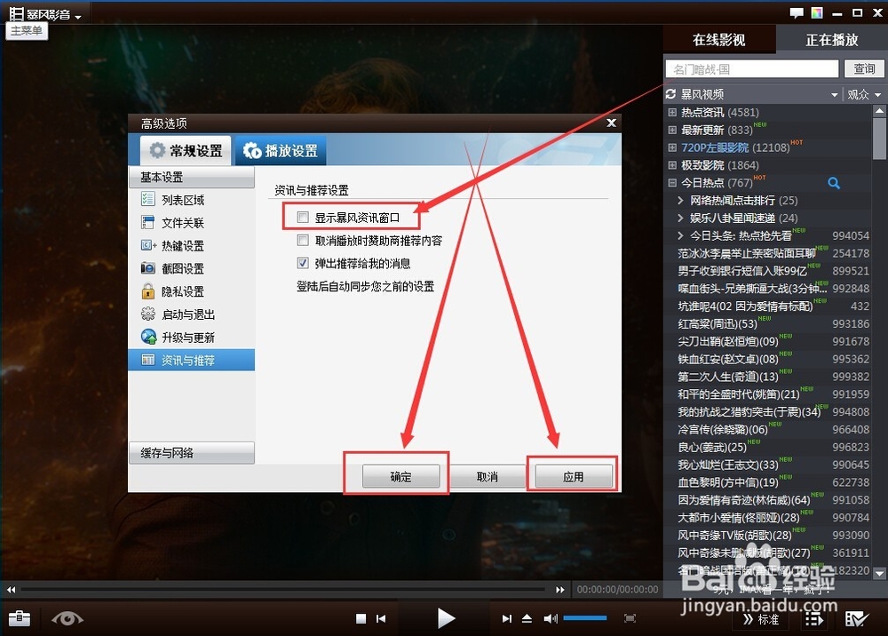888x636 pixels.
Task: Expand 今日头条: 热点抢先看 subcategory
Action: [x=681, y=235]
